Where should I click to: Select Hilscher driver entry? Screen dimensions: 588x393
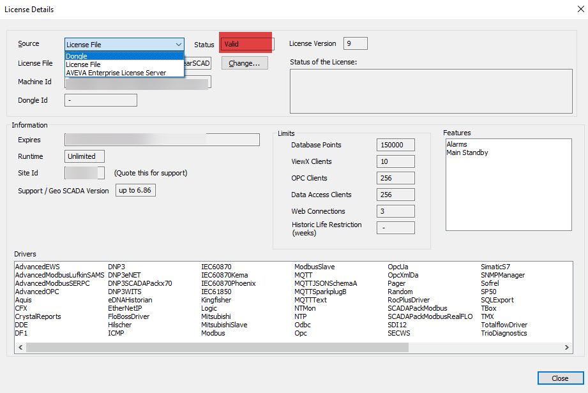120,325
